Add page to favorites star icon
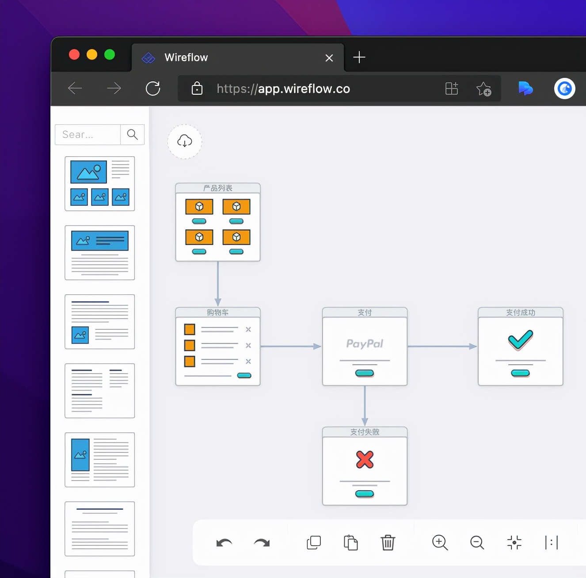This screenshot has height=578, width=586. click(x=483, y=89)
